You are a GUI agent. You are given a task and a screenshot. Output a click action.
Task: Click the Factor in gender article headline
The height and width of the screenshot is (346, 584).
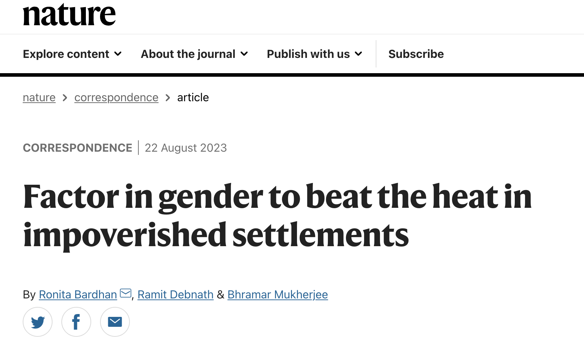tap(277, 216)
